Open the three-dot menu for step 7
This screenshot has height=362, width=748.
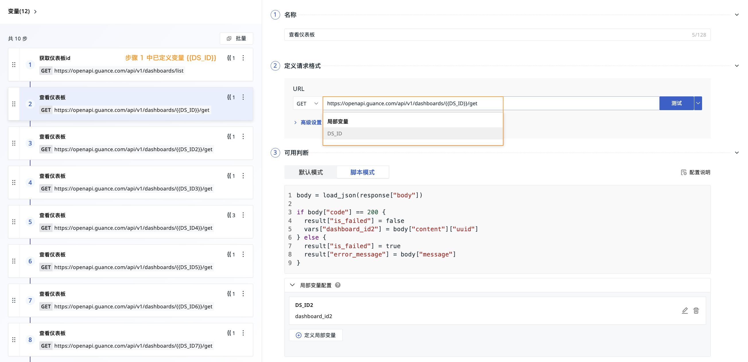pos(243,294)
